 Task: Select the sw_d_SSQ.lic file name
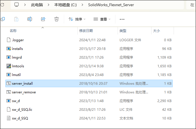click(22, 110)
